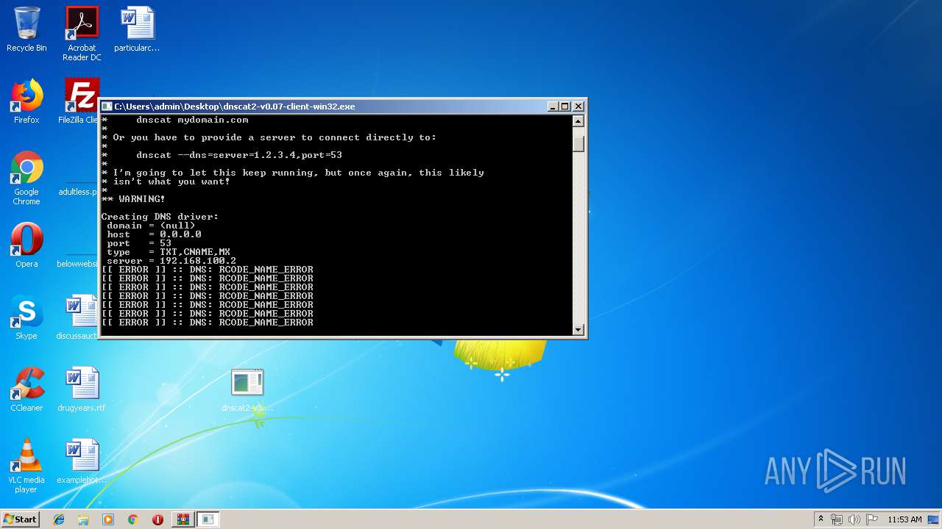Screen dimensions: 942x529
Task: Select the FileZilla Client shortcut
Action: pos(79,101)
